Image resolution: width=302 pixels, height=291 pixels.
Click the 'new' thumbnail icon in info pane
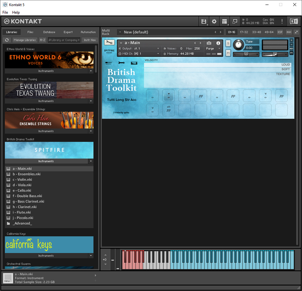8,278
